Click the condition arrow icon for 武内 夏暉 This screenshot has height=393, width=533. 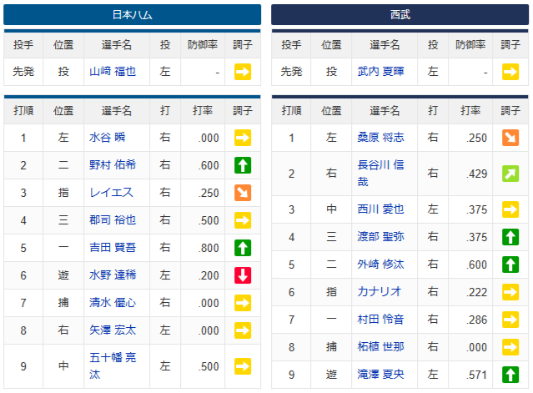(510, 72)
